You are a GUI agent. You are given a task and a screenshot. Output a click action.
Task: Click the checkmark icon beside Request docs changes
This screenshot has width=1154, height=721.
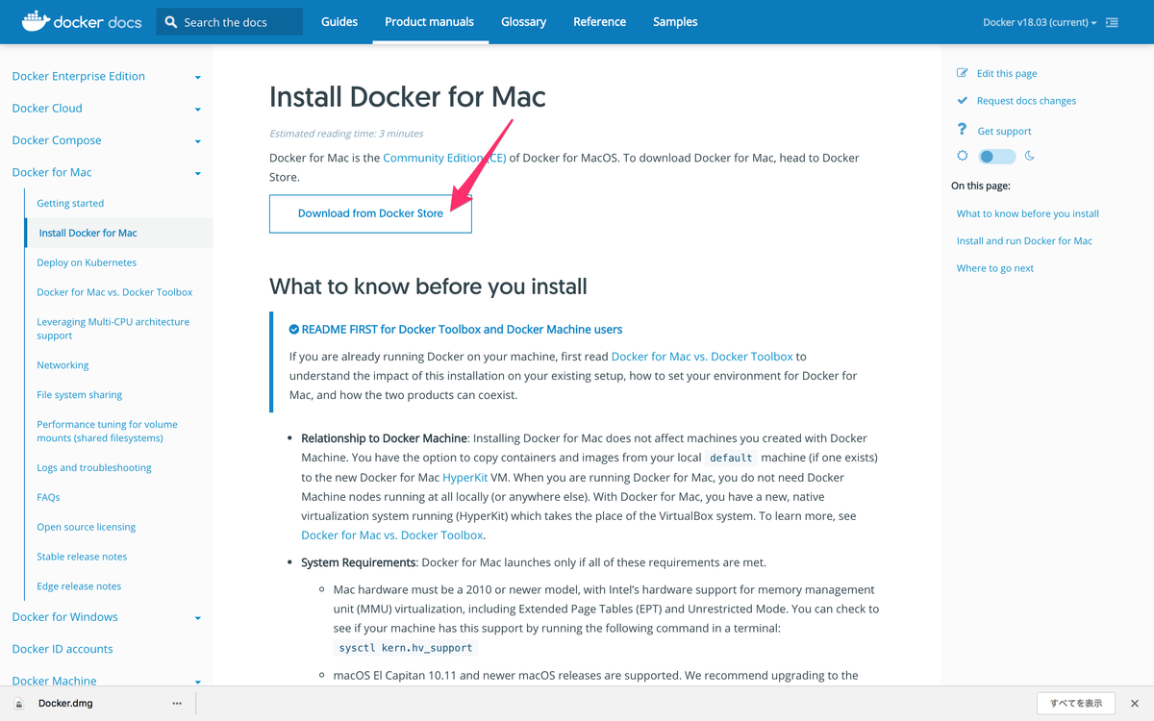point(962,100)
